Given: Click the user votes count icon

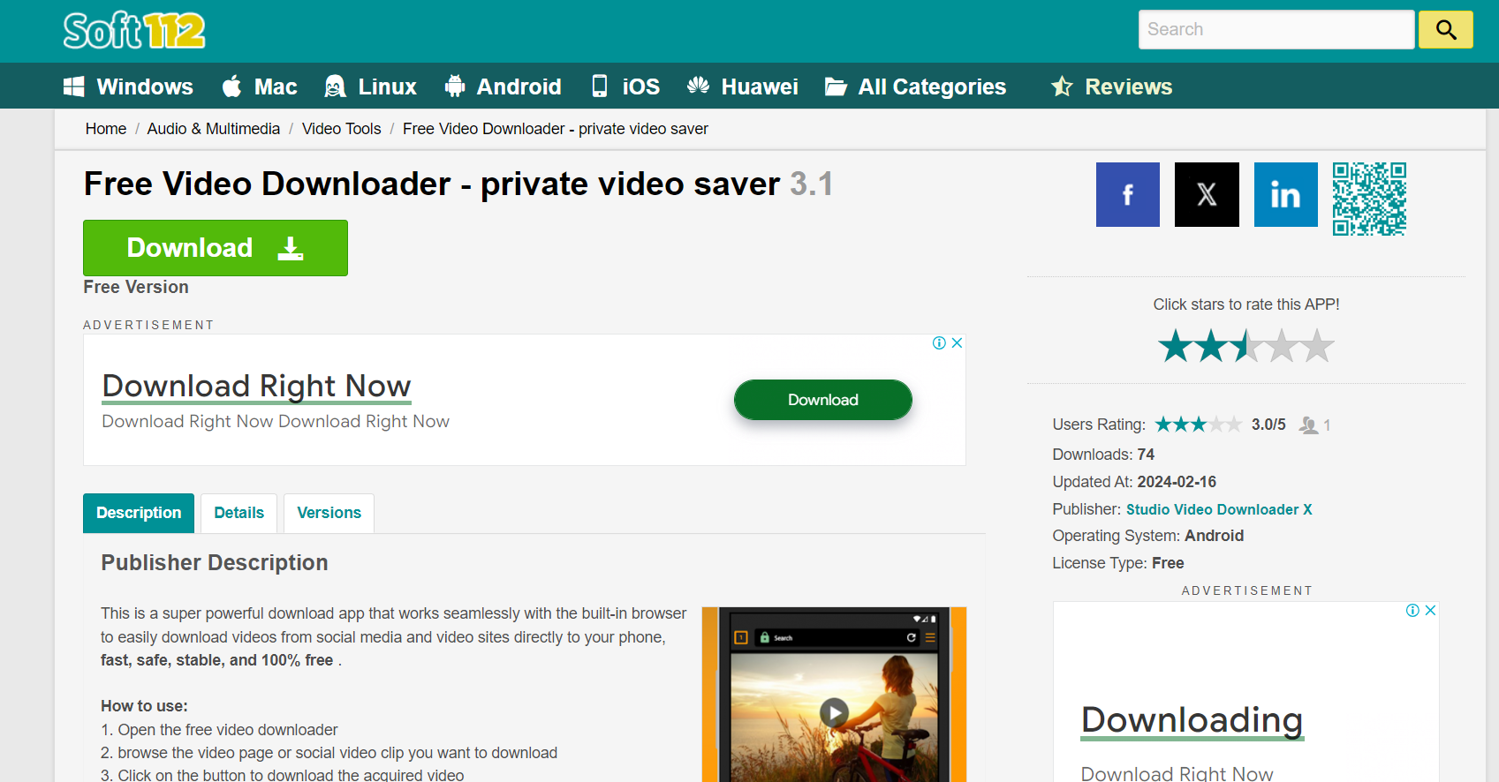Looking at the screenshot, I should (1308, 425).
